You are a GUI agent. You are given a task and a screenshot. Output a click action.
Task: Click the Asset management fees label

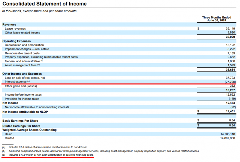point(21,65)
